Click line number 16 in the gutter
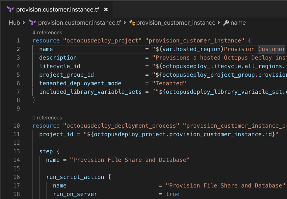The height and width of the screenshot is (199, 287). [17, 177]
